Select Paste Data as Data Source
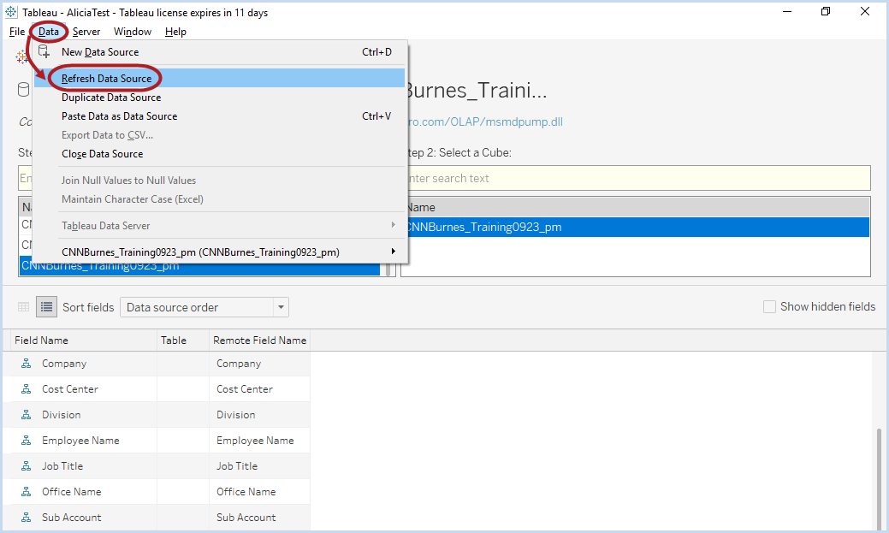Image resolution: width=889 pixels, height=533 pixels. 219,116
